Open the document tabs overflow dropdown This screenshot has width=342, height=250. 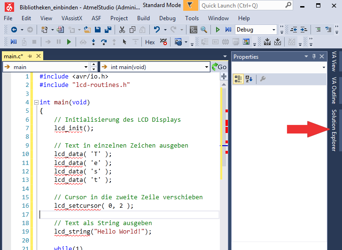coord(225,56)
